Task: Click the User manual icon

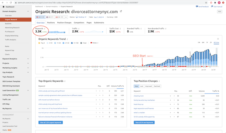Action: [212, 6]
